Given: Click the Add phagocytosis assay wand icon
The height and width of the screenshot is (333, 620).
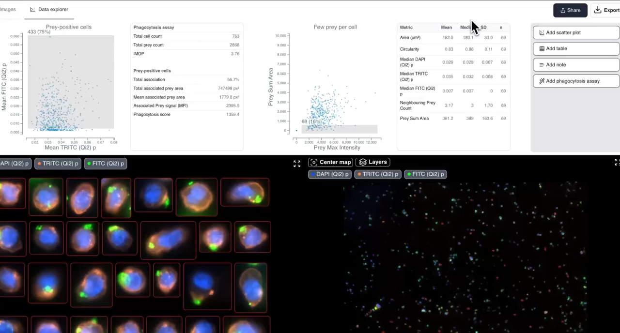Looking at the screenshot, I should [542, 81].
